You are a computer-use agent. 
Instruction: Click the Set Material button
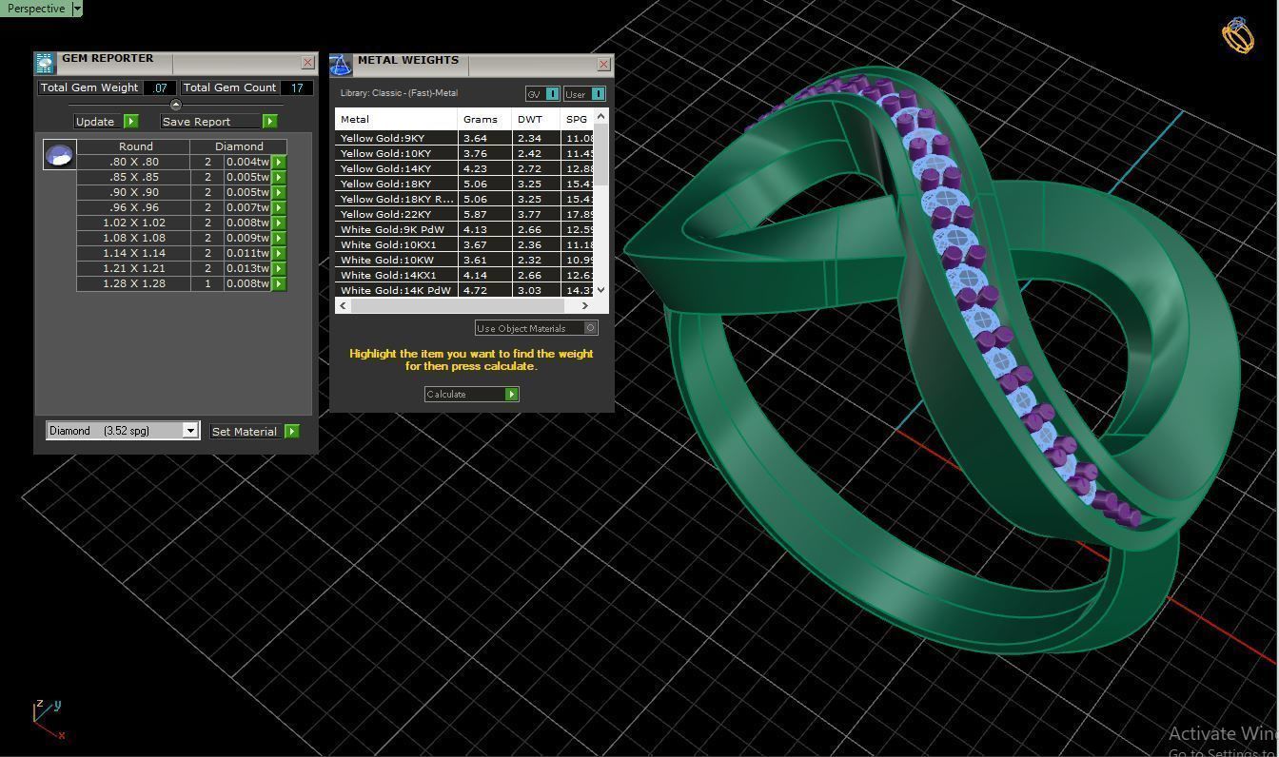point(254,432)
